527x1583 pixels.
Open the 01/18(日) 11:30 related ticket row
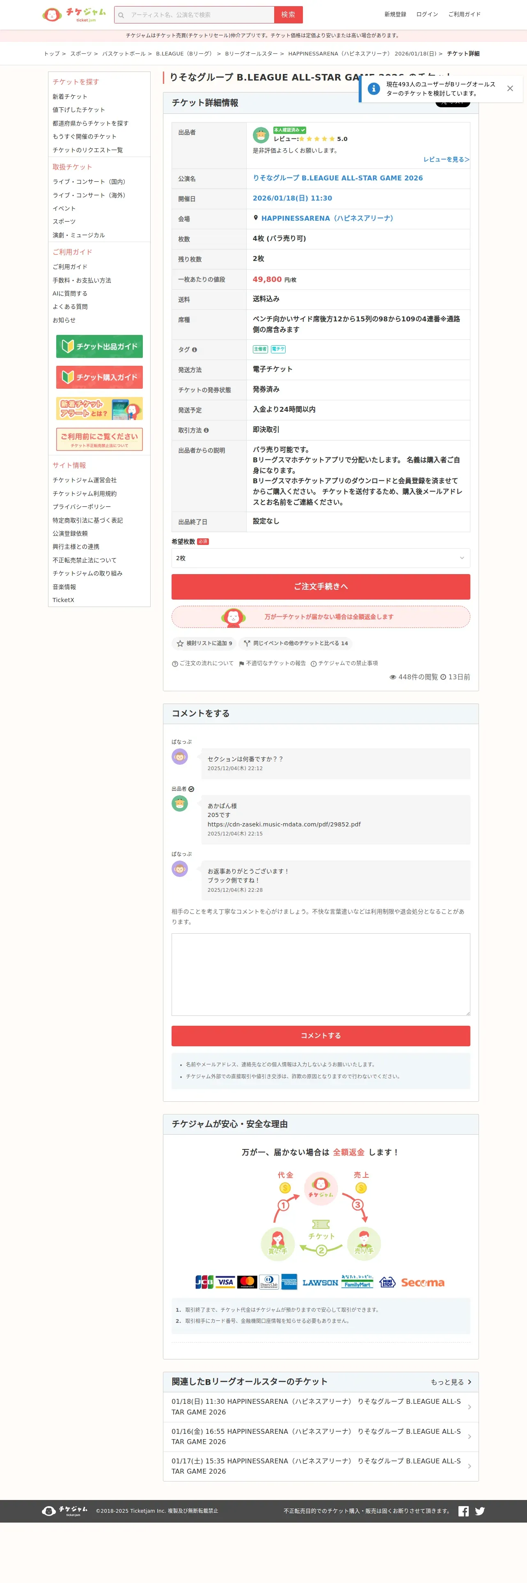click(x=321, y=1407)
